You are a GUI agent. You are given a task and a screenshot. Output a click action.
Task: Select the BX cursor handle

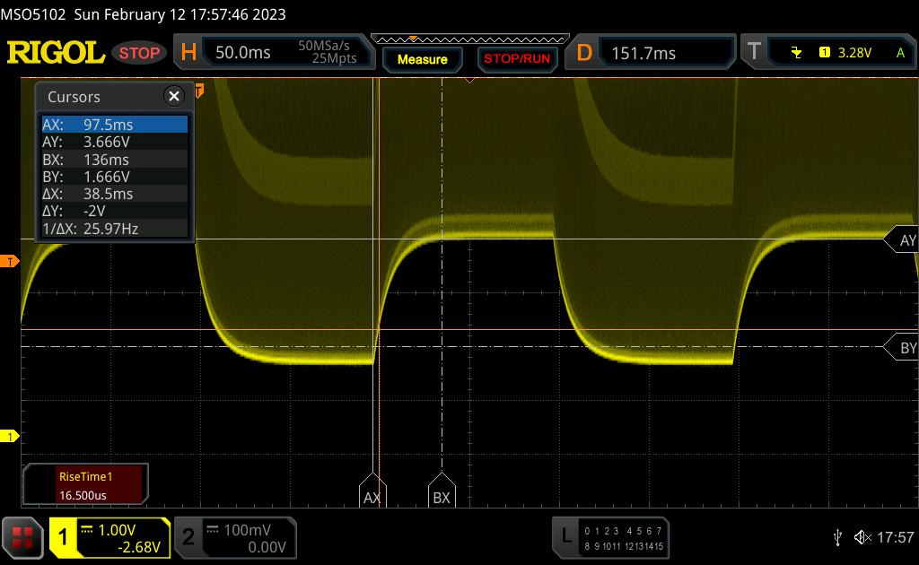[x=442, y=490]
